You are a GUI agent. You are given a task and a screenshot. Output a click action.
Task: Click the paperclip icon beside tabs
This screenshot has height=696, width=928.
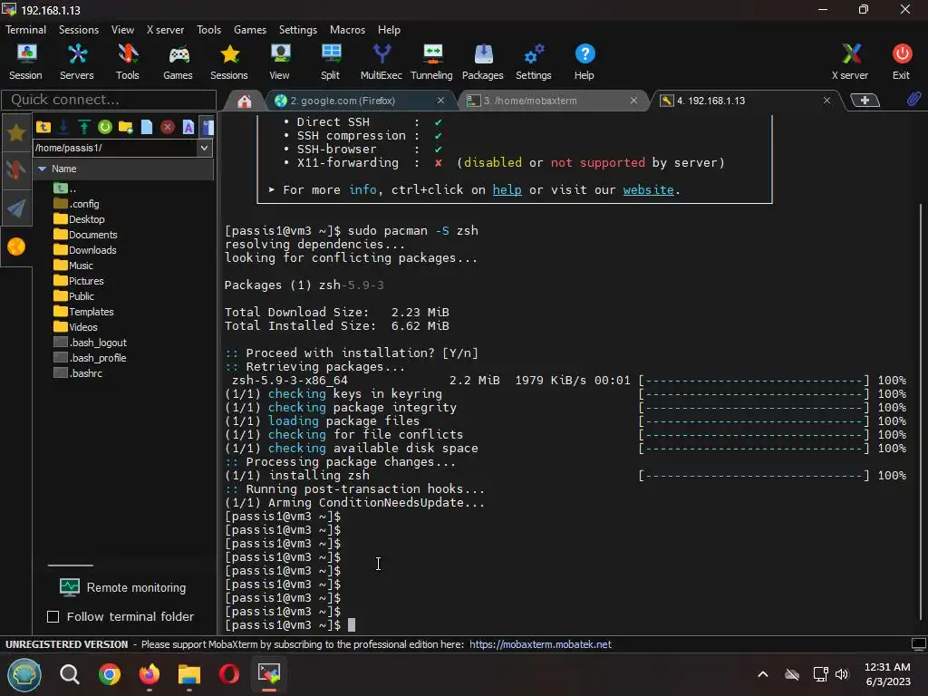coord(913,100)
